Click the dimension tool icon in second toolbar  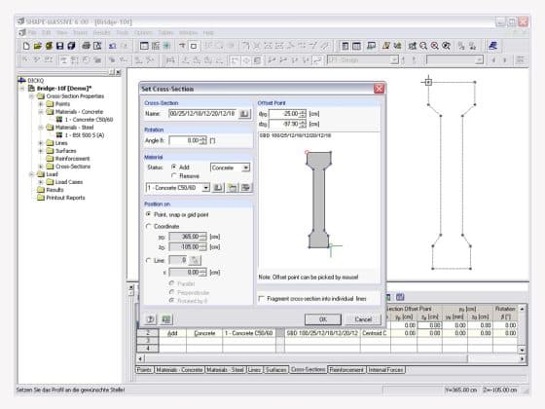click(x=170, y=60)
